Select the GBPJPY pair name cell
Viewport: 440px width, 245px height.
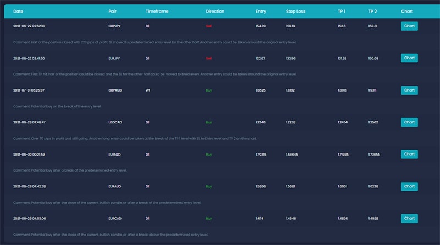click(114, 26)
